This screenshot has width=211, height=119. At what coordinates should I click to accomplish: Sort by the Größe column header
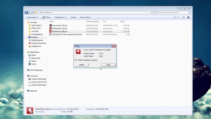122,21
